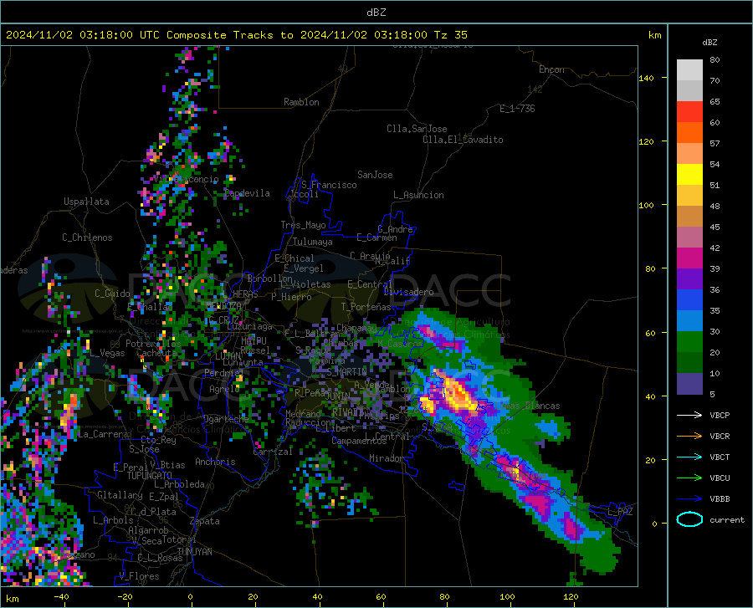
Task: Click the '42' value on dBZ scale
Action: pyautogui.click(x=715, y=248)
